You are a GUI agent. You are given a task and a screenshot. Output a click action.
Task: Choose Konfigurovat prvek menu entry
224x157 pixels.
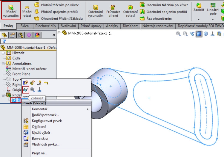[56, 121]
